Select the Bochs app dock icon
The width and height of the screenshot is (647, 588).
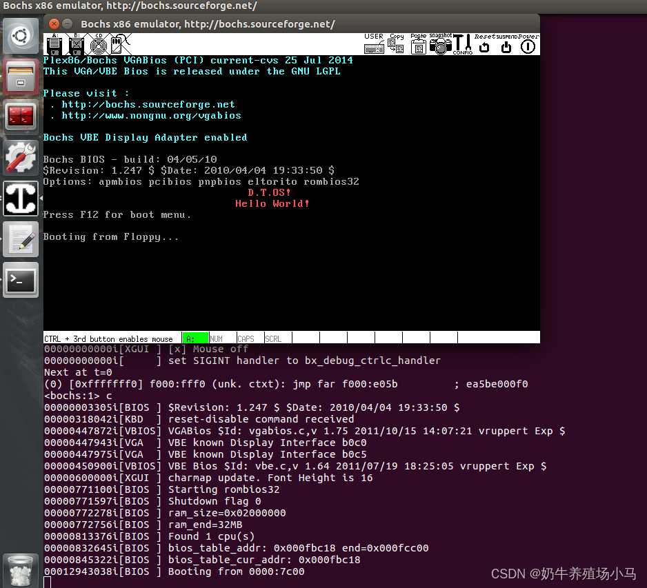click(21, 199)
